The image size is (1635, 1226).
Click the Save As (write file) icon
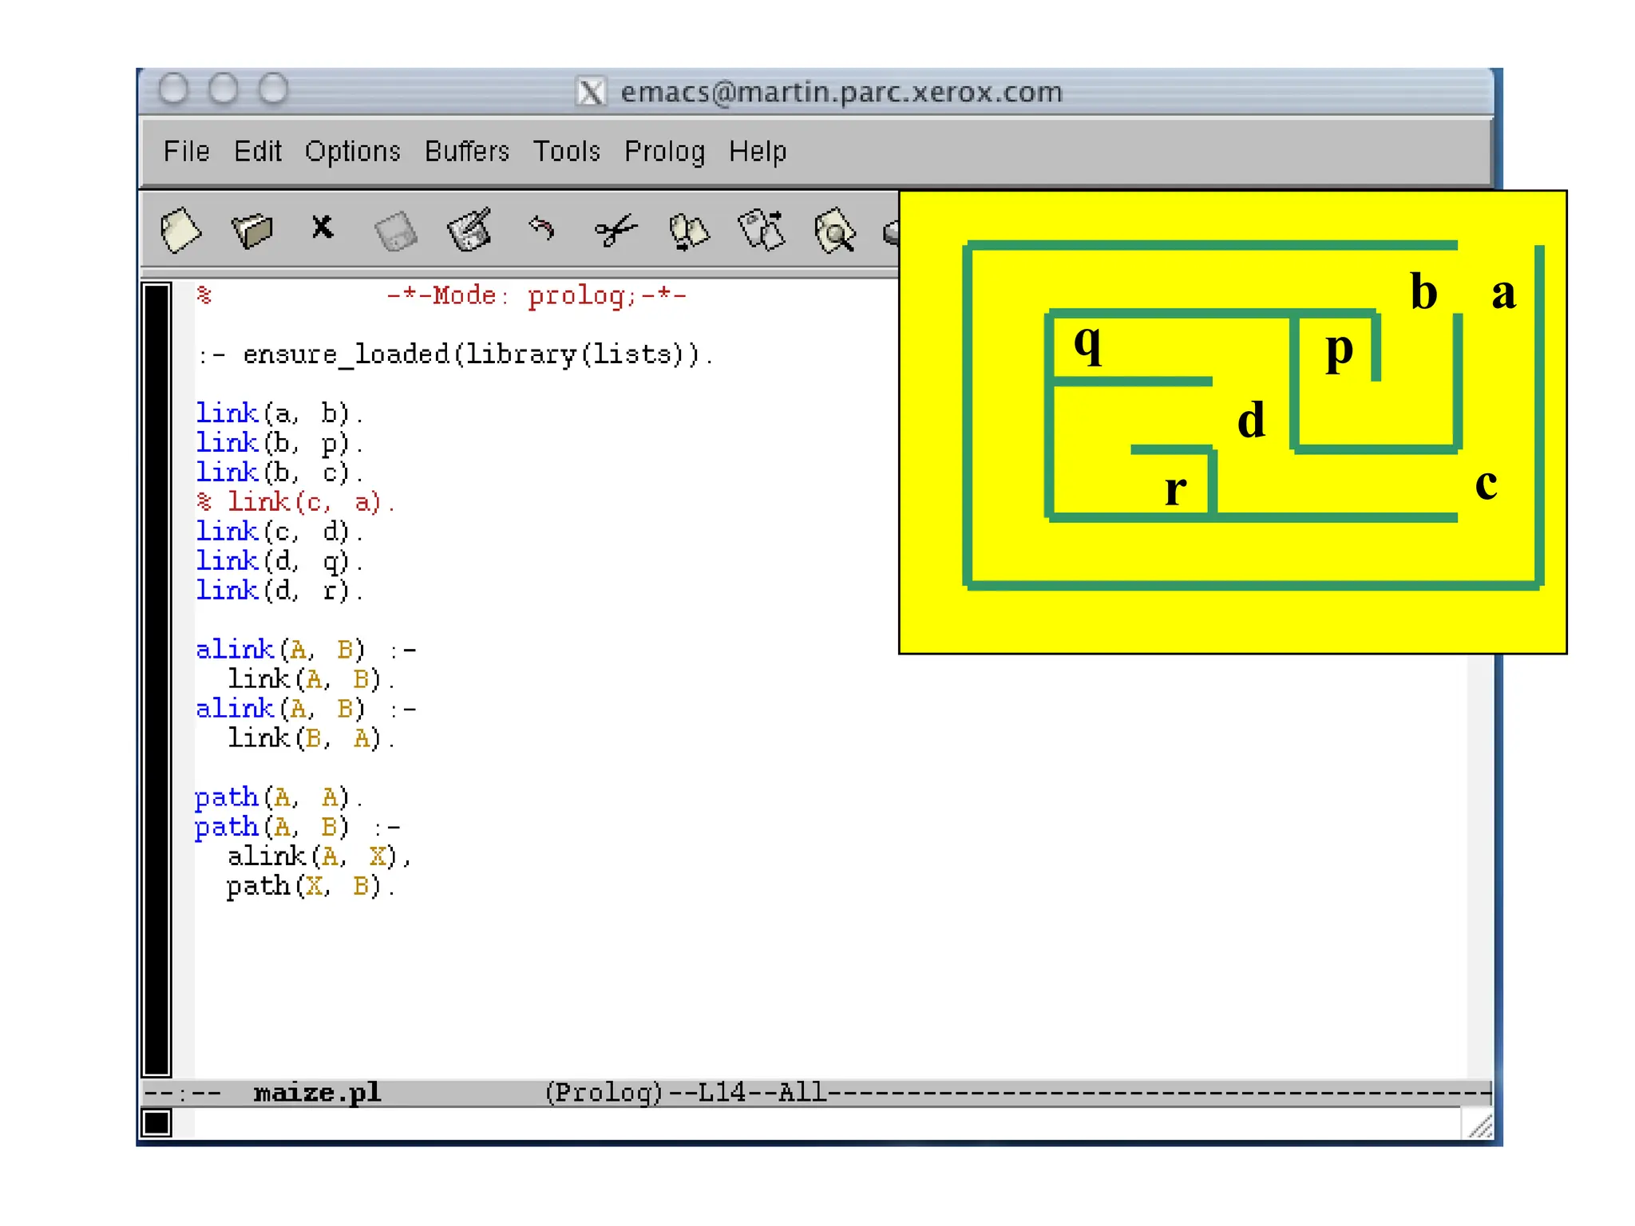click(x=469, y=231)
